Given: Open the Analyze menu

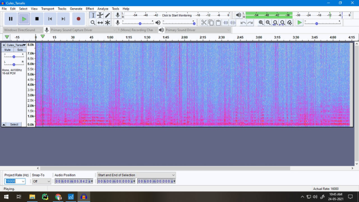Looking at the screenshot, I should click(103, 9).
